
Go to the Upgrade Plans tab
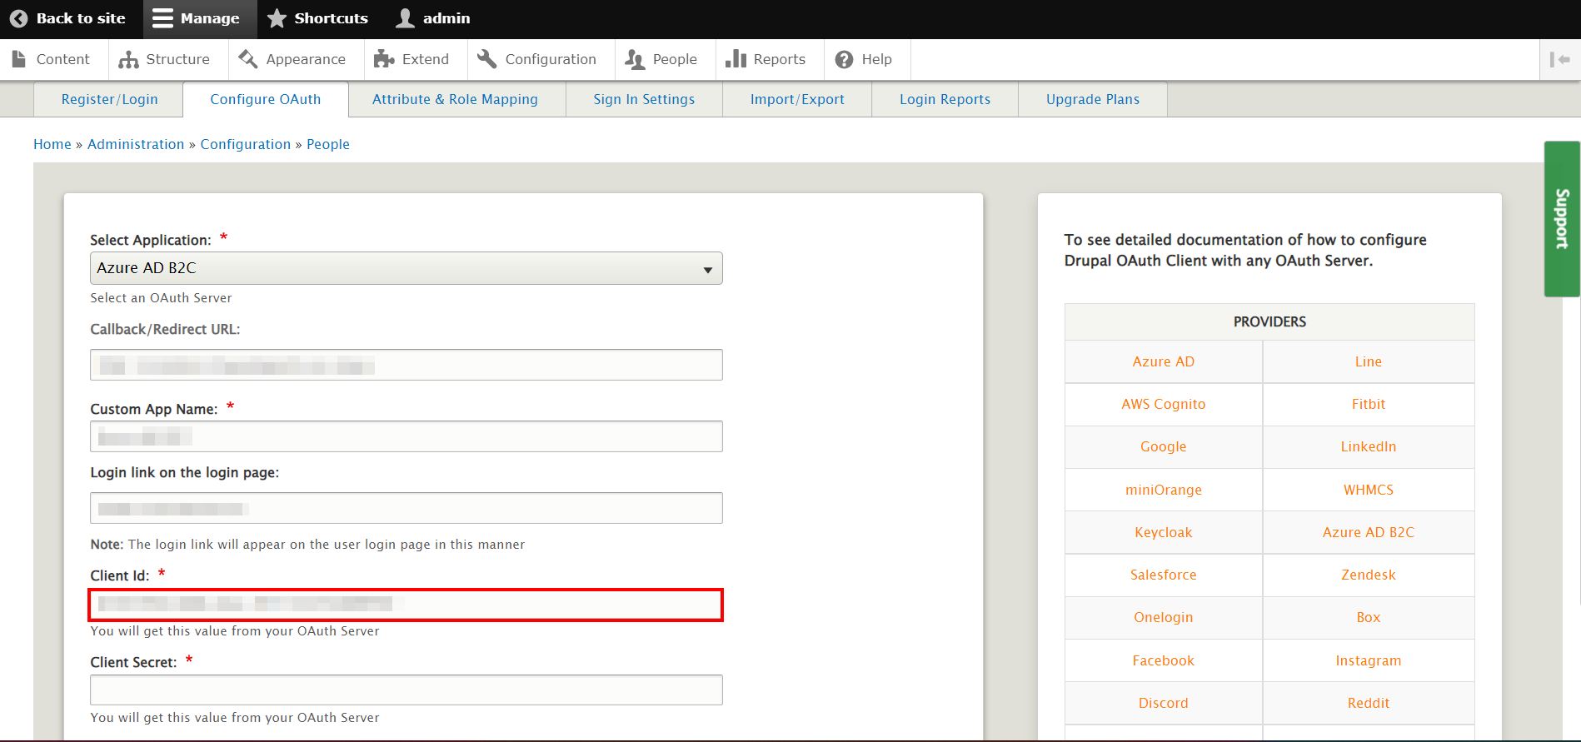click(1092, 99)
